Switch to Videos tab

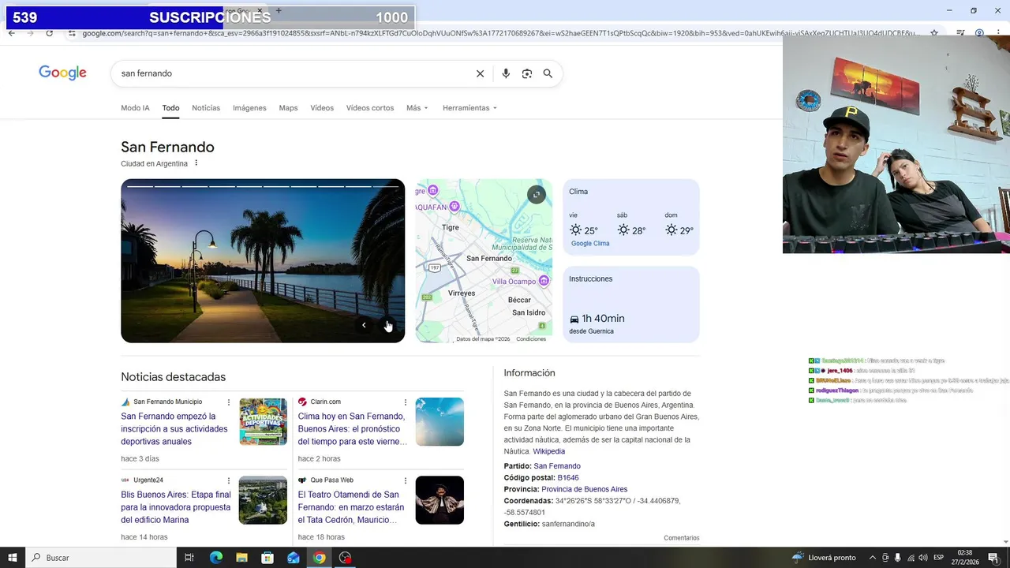(322, 108)
